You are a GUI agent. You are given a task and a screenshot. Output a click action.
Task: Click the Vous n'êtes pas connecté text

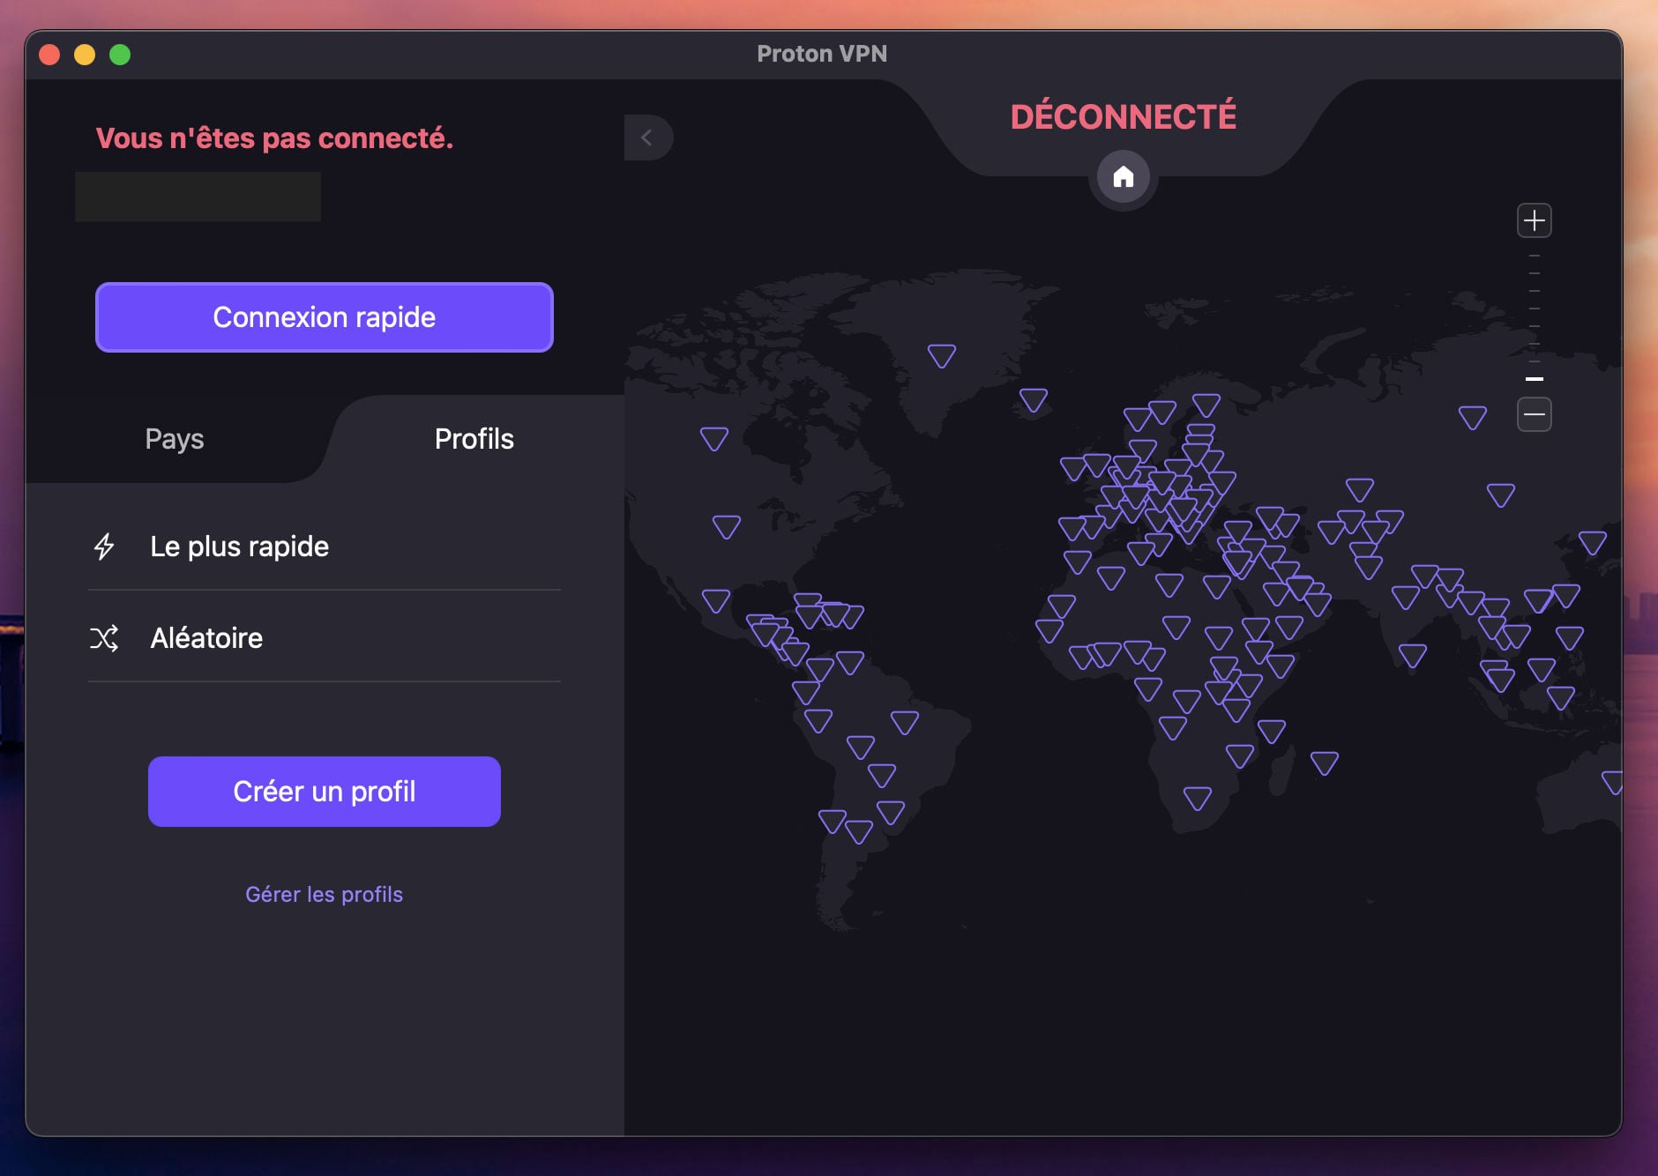coord(274,138)
